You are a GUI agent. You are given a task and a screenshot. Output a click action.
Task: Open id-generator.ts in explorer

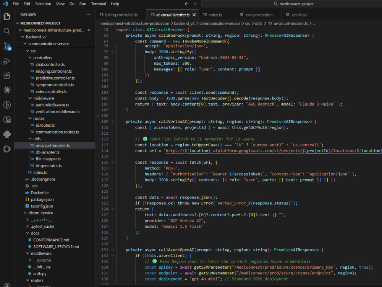pyautogui.click(x=49, y=166)
